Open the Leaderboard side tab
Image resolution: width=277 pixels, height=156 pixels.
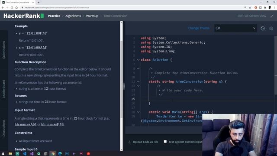(x=4, y=89)
